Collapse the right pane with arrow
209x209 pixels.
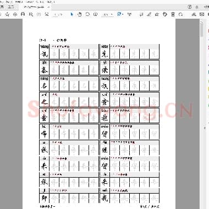click(x=205, y=128)
